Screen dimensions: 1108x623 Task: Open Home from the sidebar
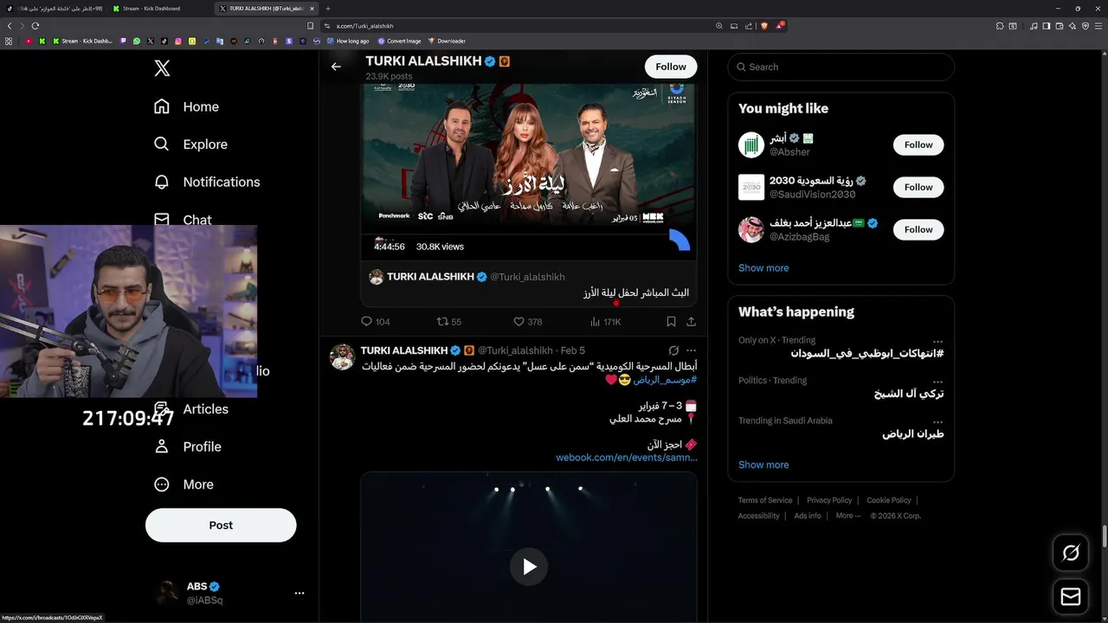click(186, 106)
